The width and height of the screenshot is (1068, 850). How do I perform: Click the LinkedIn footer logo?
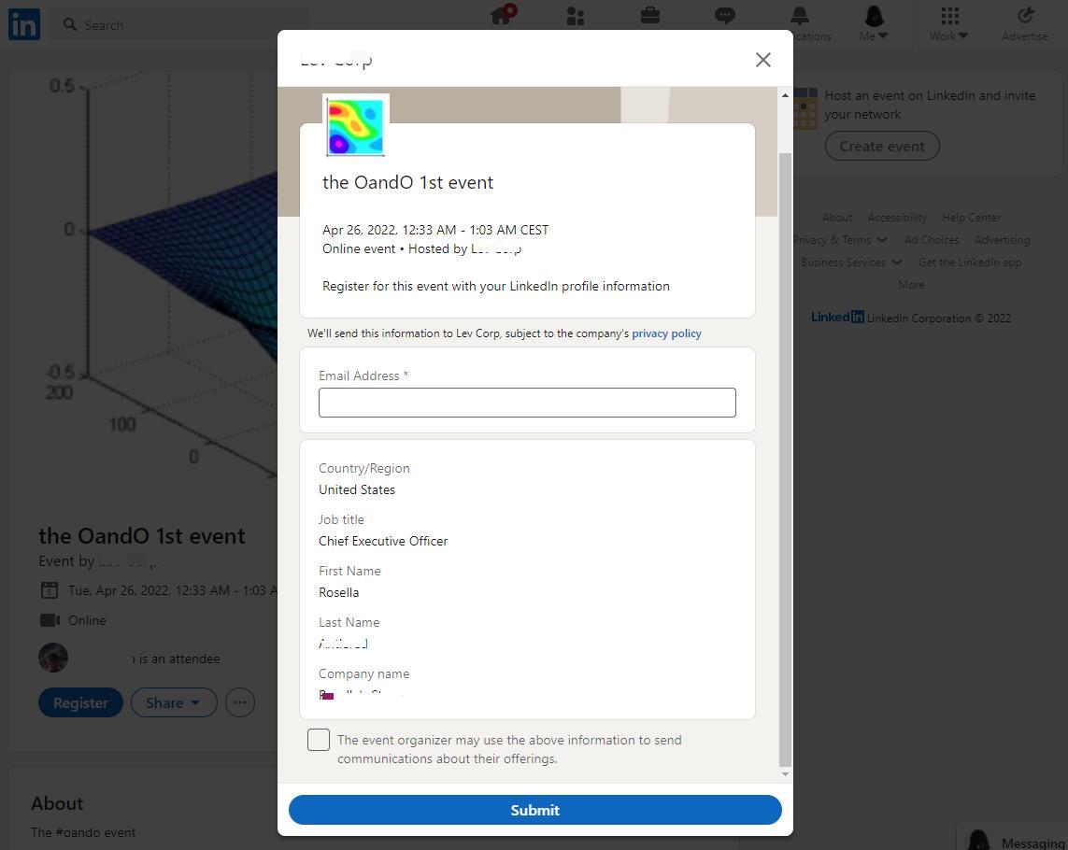(x=837, y=318)
